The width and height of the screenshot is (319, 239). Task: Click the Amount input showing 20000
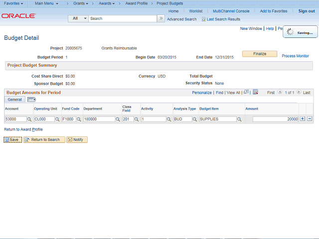(x=276, y=119)
